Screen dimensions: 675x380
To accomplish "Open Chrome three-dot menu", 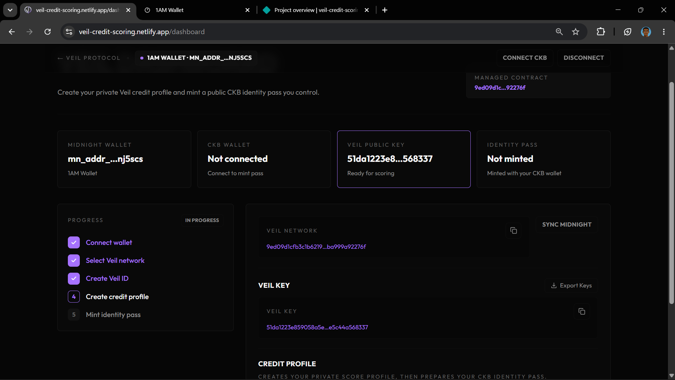I will coord(664,32).
